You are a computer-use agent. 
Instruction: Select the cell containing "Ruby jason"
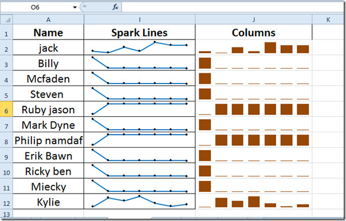[x=48, y=109]
